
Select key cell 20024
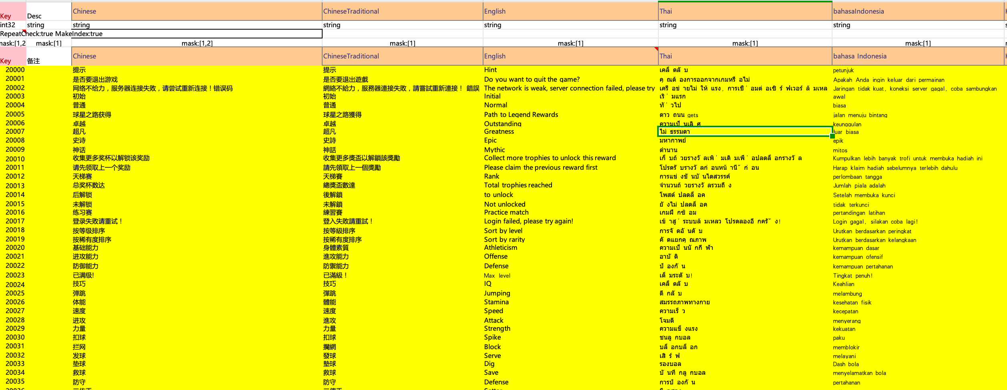pyautogui.click(x=13, y=285)
